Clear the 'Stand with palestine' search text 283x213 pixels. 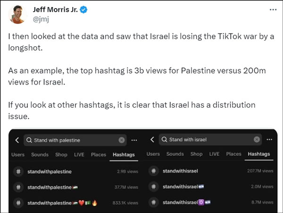point(122,140)
